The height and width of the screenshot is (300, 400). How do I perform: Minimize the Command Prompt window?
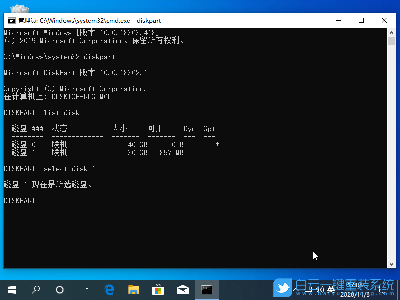tap(338, 21)
